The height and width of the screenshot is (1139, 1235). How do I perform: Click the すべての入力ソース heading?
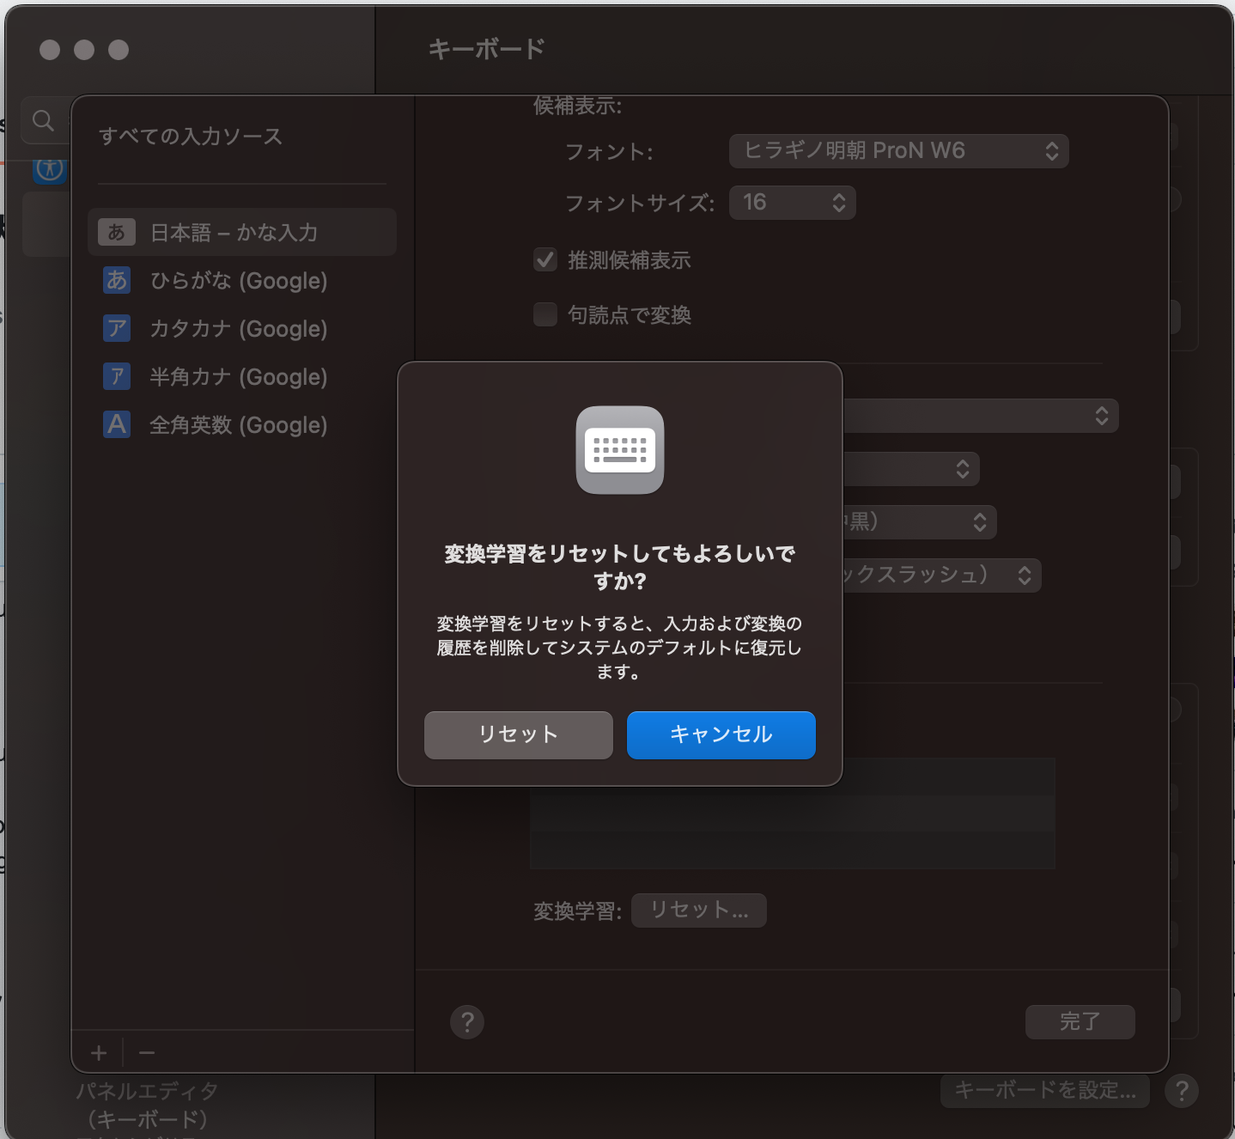point(191,137)
